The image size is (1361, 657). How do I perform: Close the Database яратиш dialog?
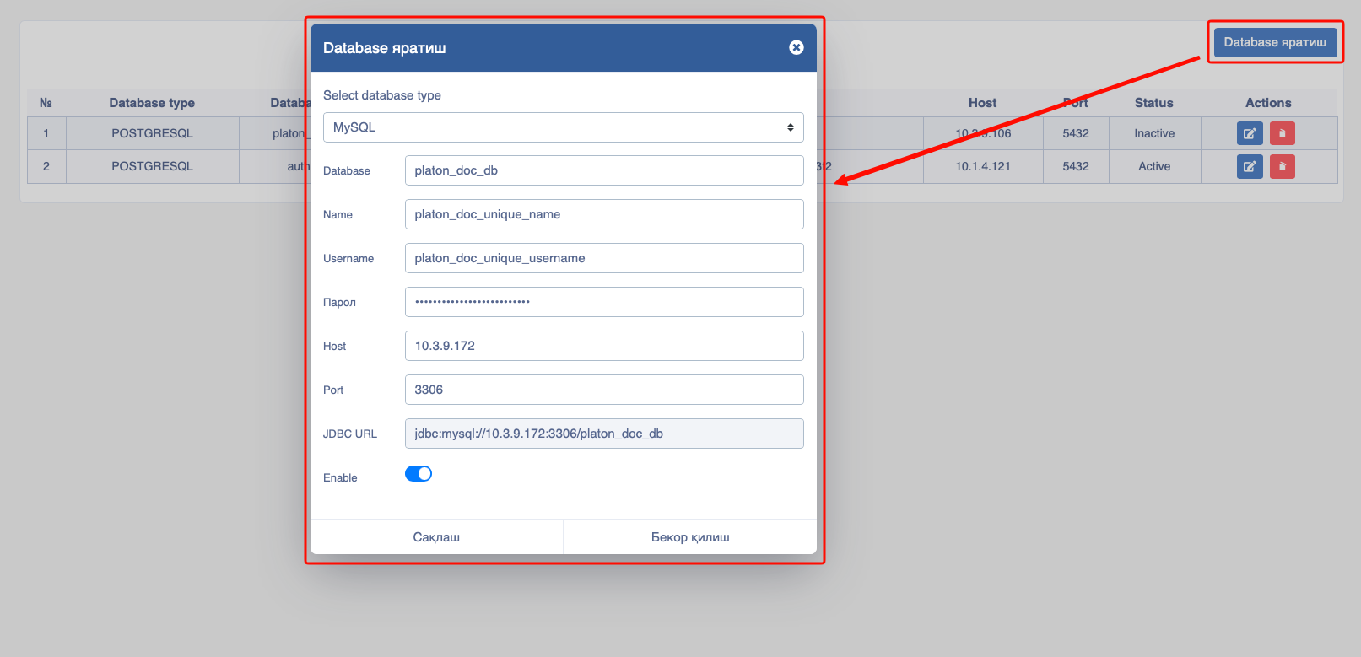[x=796, y=47]
